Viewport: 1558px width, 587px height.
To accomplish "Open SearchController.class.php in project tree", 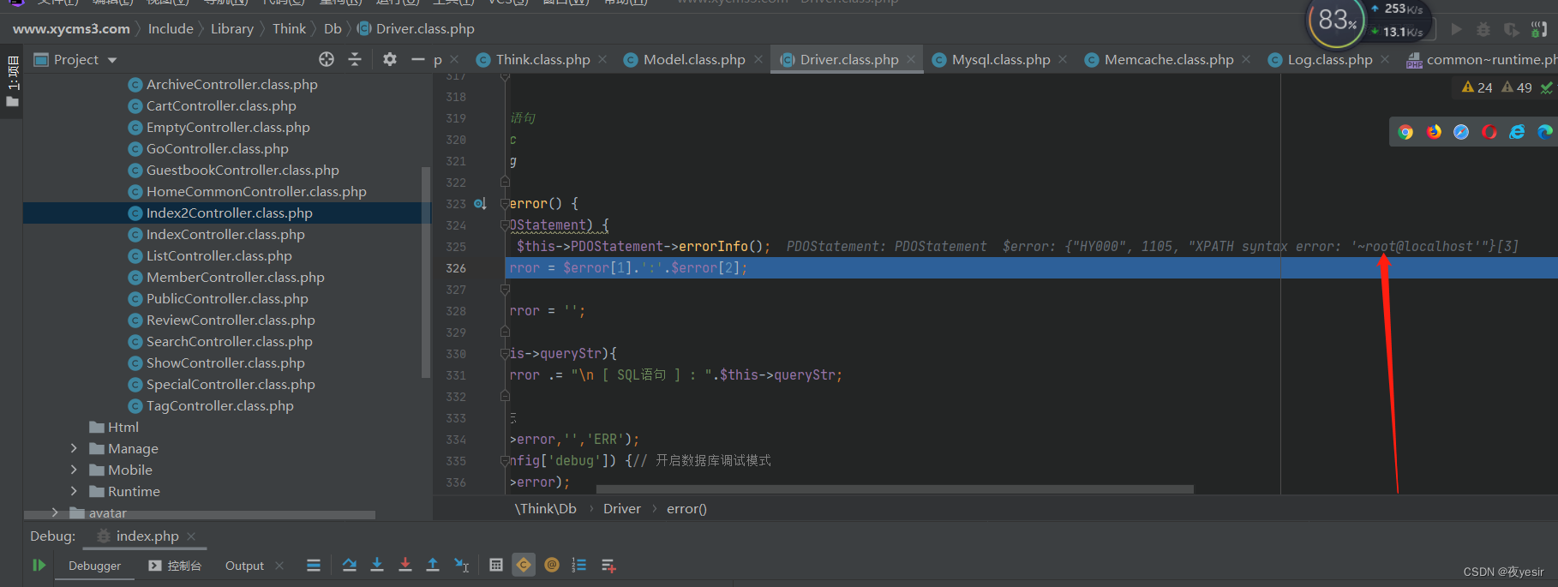I will (229, 341).
